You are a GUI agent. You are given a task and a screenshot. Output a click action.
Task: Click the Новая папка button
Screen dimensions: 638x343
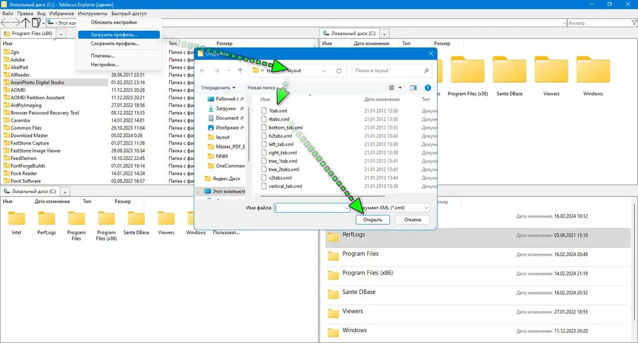pyautogui.click(x=261, y=87)
